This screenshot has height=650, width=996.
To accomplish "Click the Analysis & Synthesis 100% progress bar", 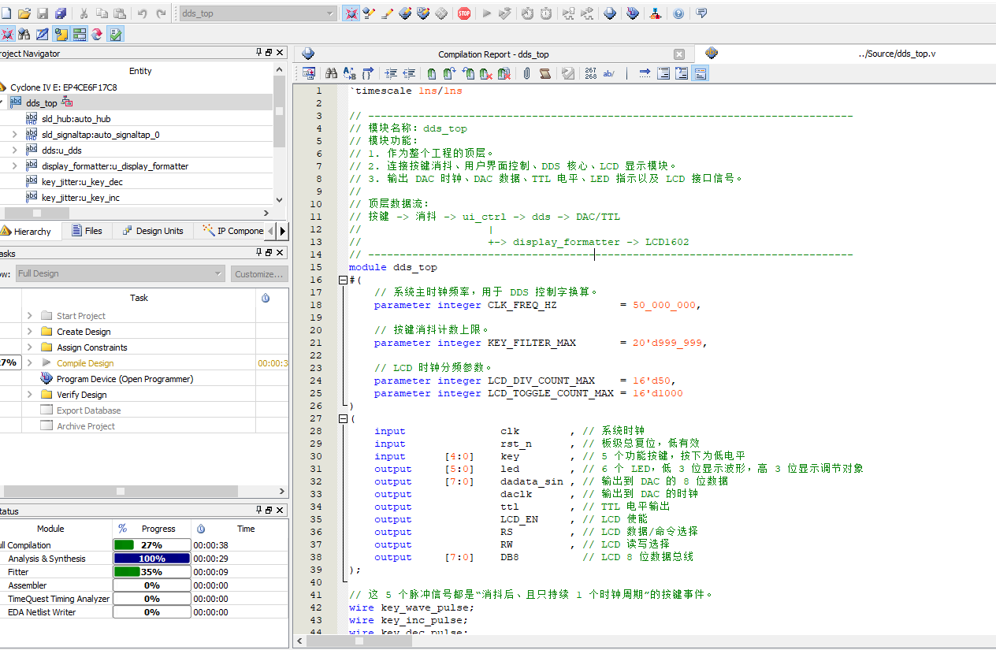I will 152,559.
